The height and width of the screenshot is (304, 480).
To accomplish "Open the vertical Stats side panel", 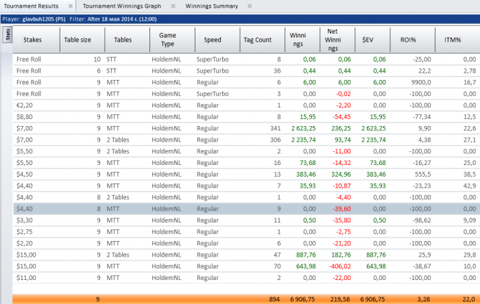I will coord(8,34).
